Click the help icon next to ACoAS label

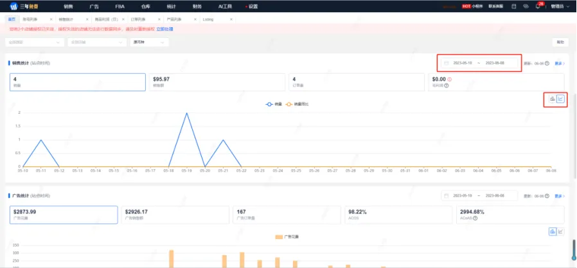[x=475, y=219]
